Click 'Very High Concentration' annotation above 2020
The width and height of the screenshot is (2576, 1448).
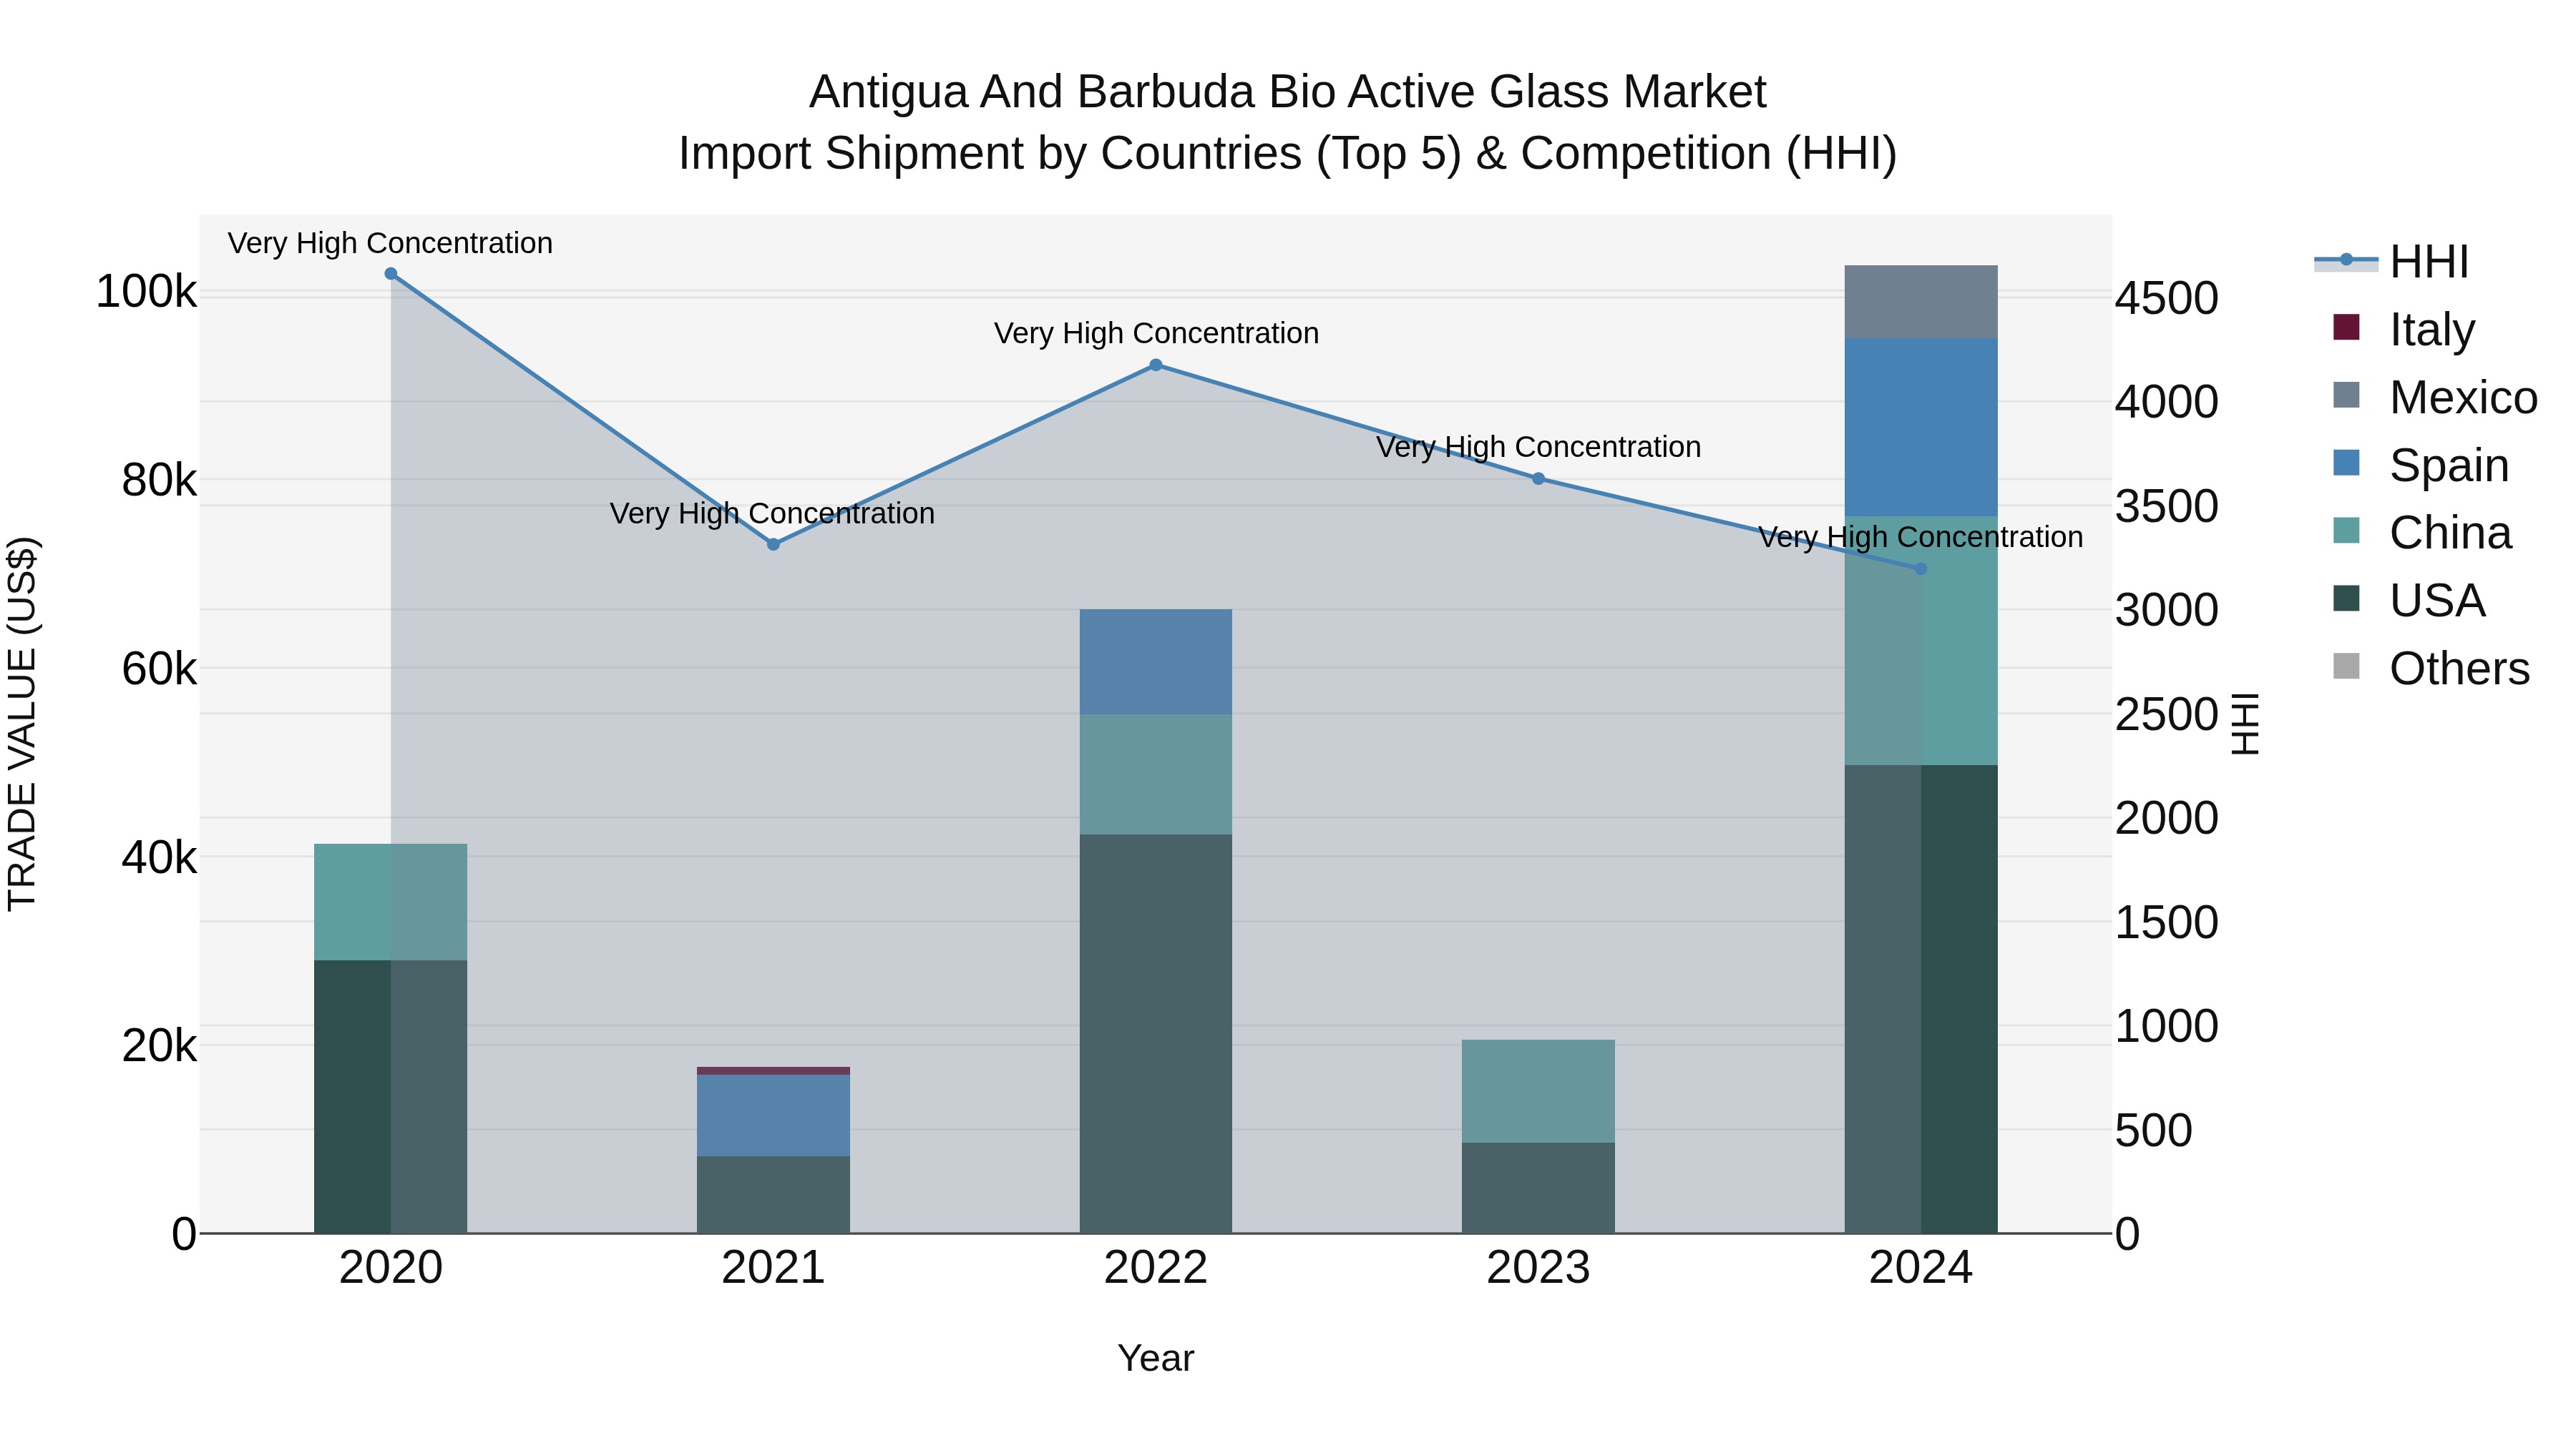(390, 243)
